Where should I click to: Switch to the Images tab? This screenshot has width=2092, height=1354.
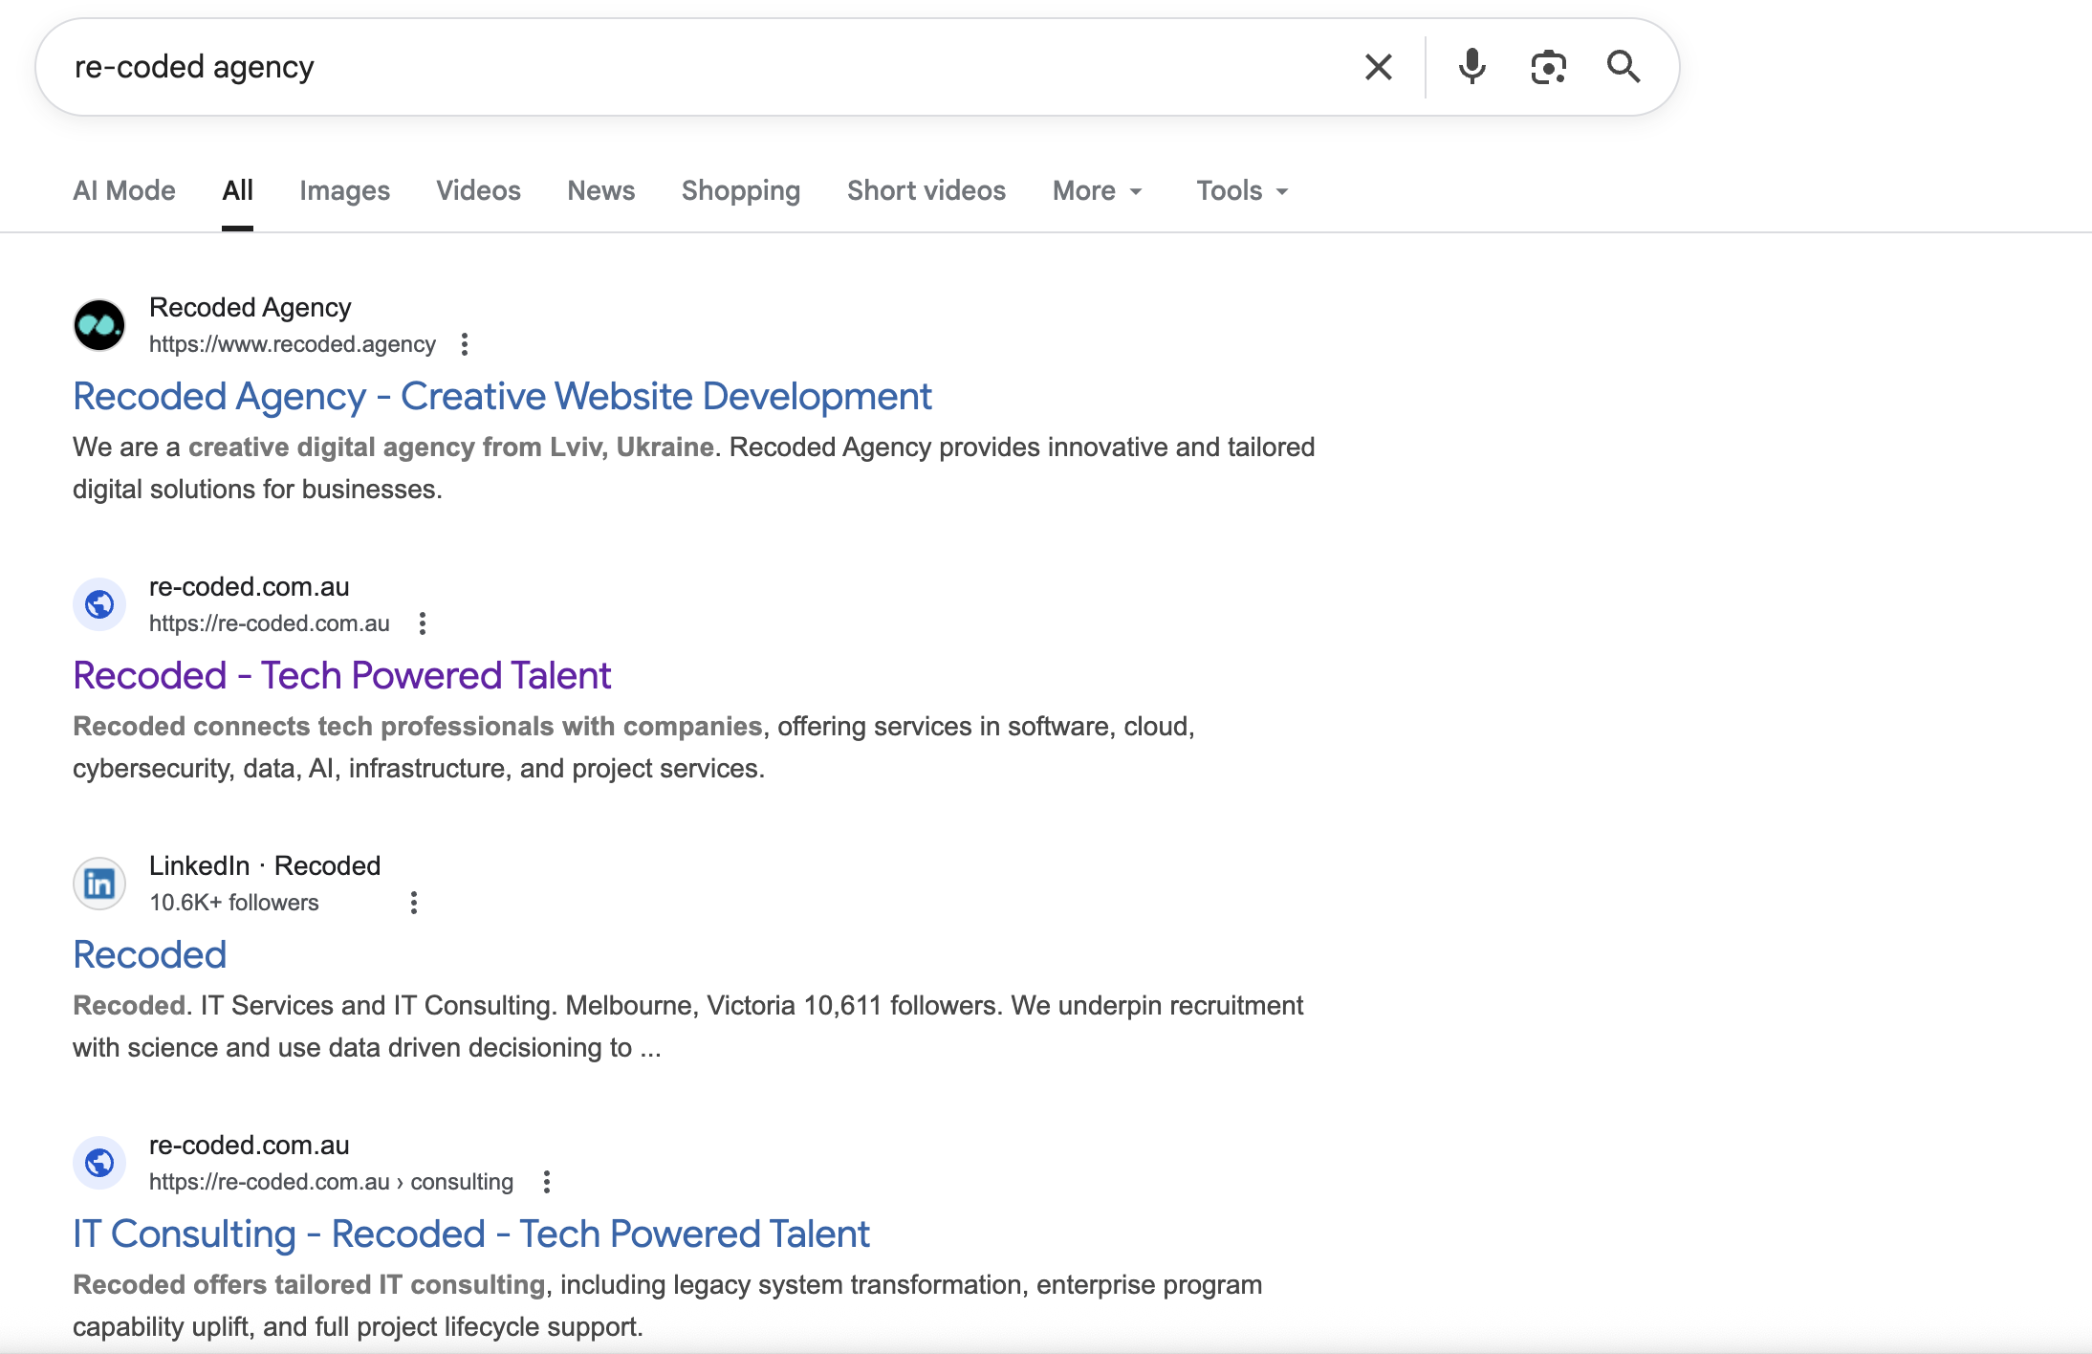click(344, 190)
